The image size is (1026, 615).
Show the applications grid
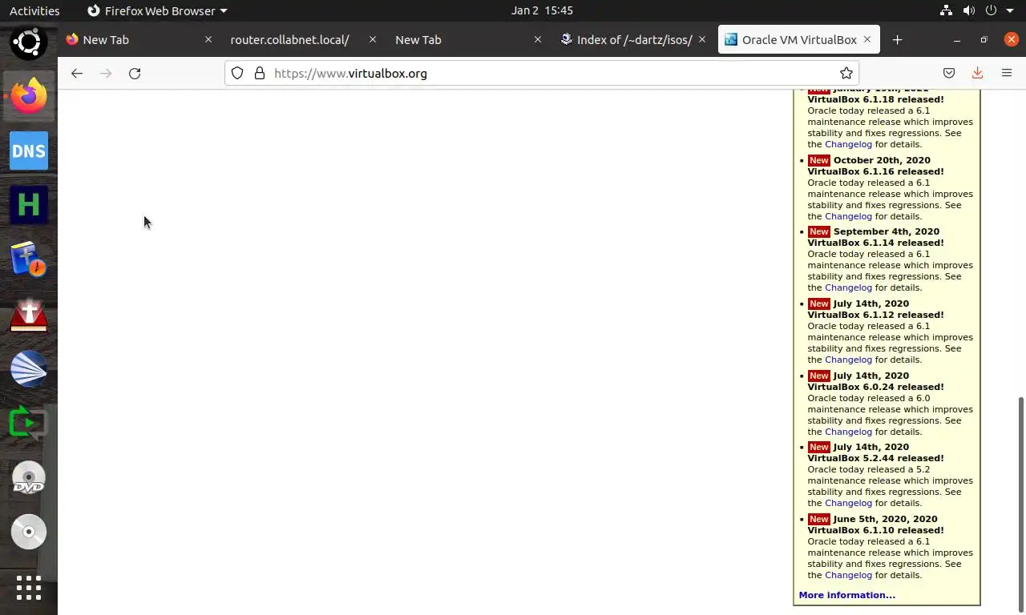point(29,588)
